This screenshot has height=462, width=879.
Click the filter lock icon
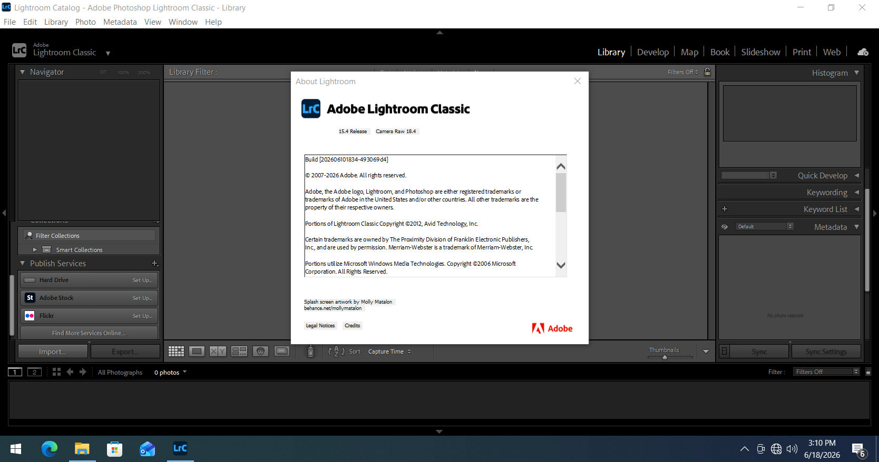[x=707, y=72]
